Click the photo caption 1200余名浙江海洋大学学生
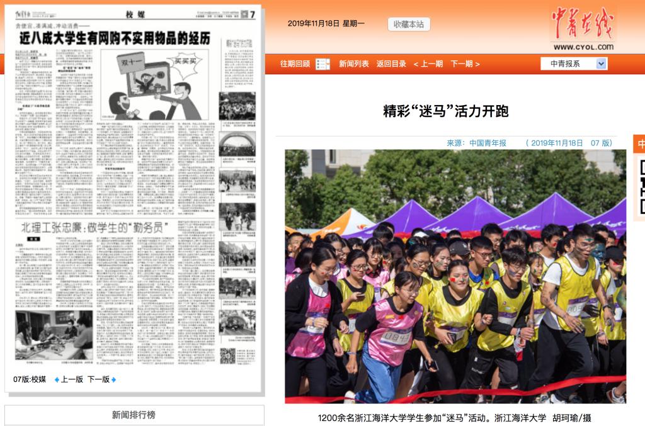The image size is (645, 426). coord(455,418)
